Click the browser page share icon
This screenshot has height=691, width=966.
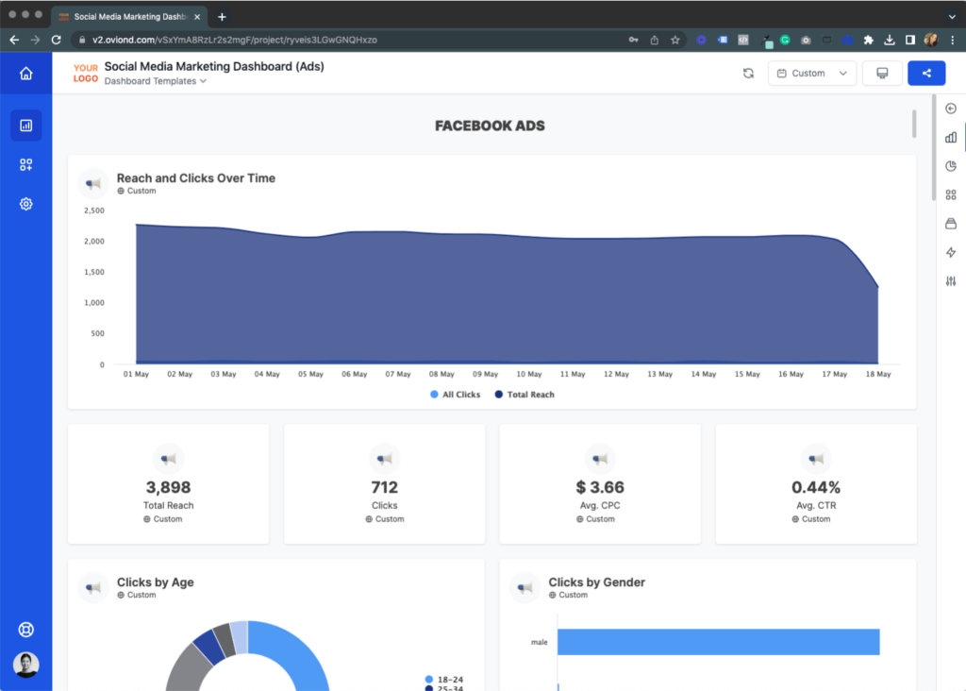pyautogui.click(x=655, y=40)
